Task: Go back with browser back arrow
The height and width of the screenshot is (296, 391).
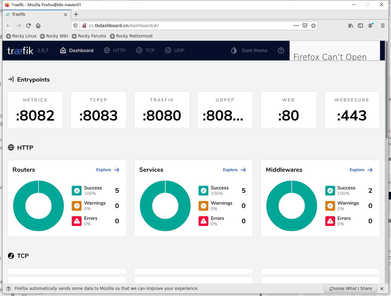Action: (x=9, y=26)
